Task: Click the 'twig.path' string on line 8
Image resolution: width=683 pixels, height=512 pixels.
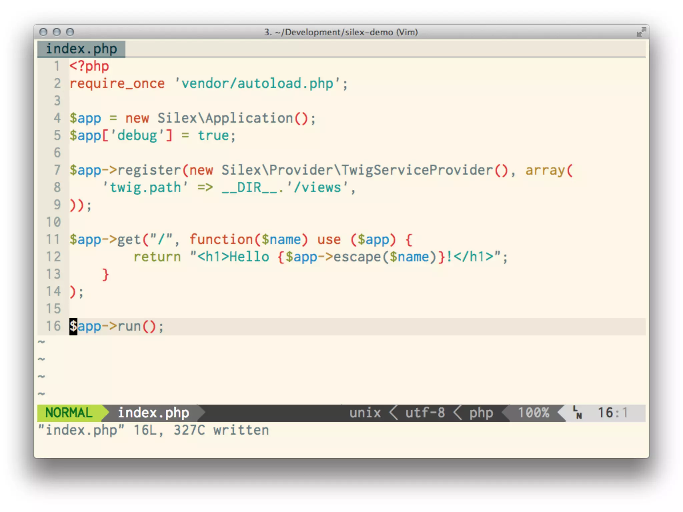Action: coord(145,187)
